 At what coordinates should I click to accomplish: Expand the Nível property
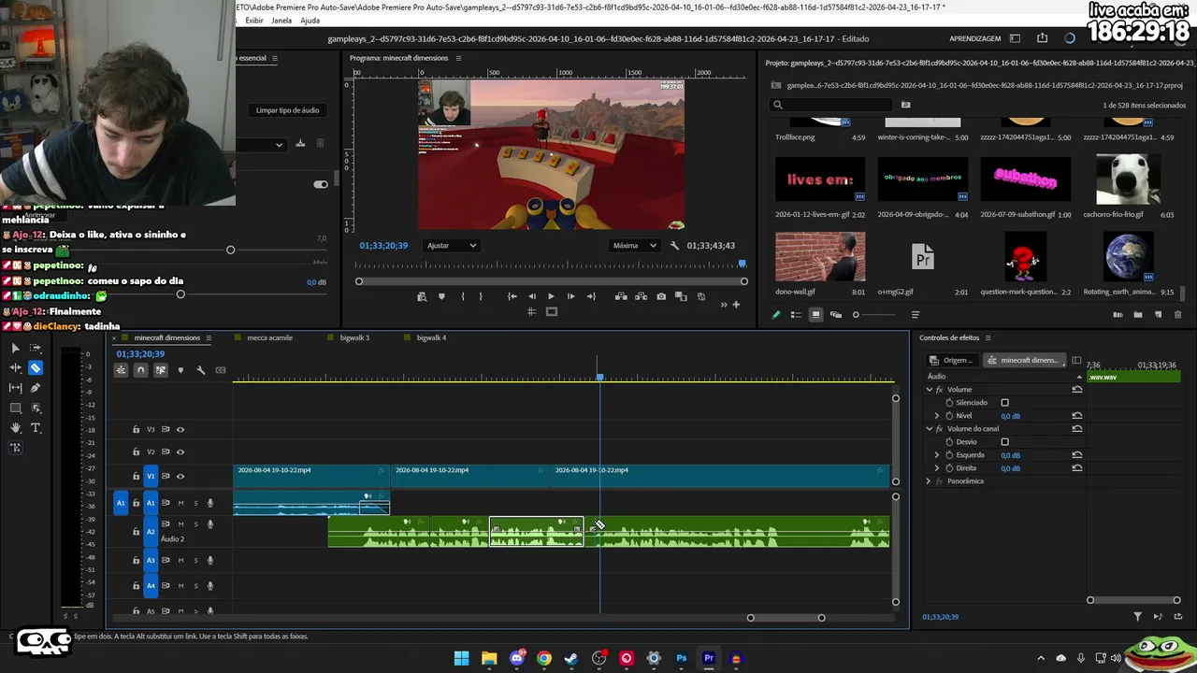(x=937, y=416)
